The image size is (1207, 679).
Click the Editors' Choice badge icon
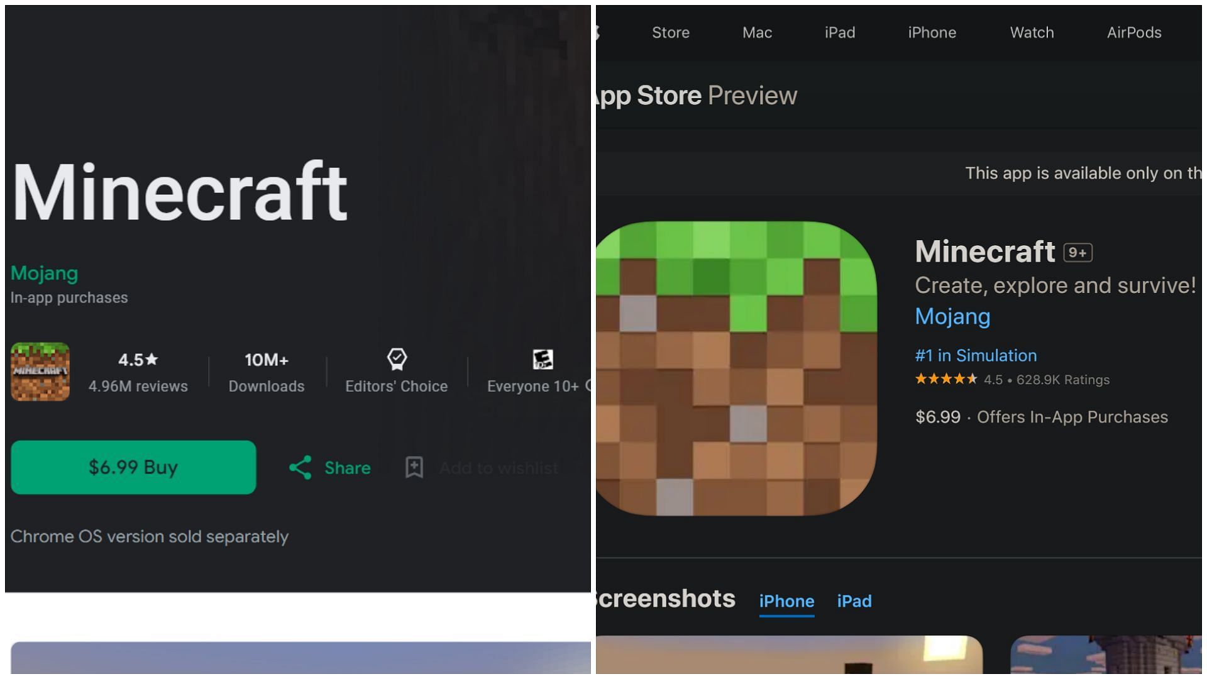pyautogui.click(x=396, y=358)
